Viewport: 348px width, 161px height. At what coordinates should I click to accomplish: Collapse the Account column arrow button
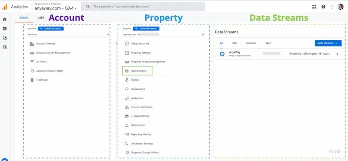point(116,44)
